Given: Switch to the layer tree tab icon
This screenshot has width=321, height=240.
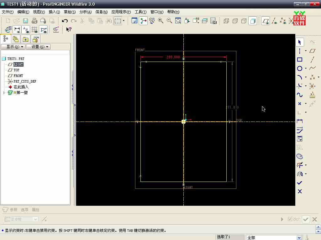Looking at the screenshot, I should click(16, 39).
